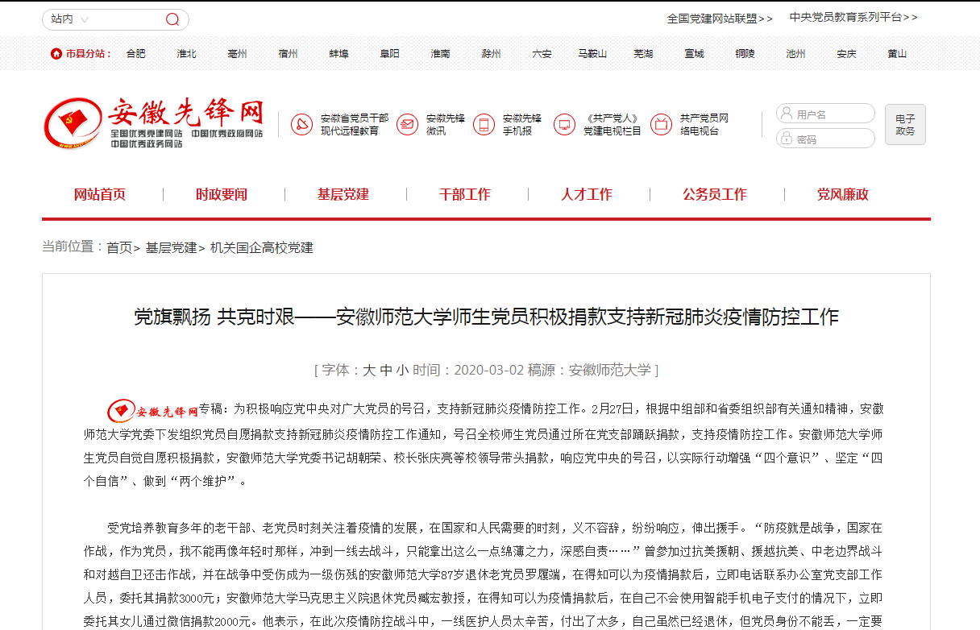Click the 安徽先锋网 logo in article body
Image resolution: width=980 pixels, height=630 pixels.
click(153, 411)
